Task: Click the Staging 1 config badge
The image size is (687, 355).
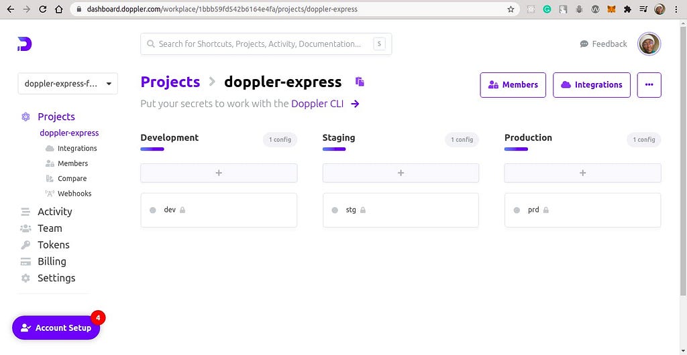Action: [462, 140]
